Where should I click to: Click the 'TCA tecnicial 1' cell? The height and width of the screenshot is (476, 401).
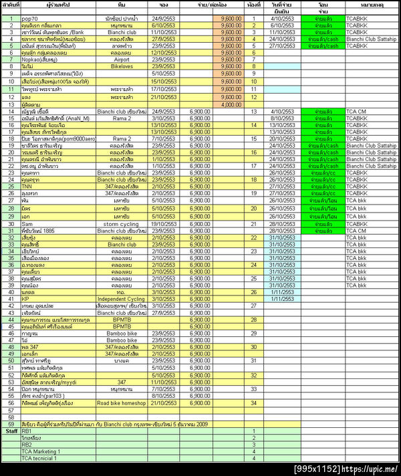pos(58,459)
